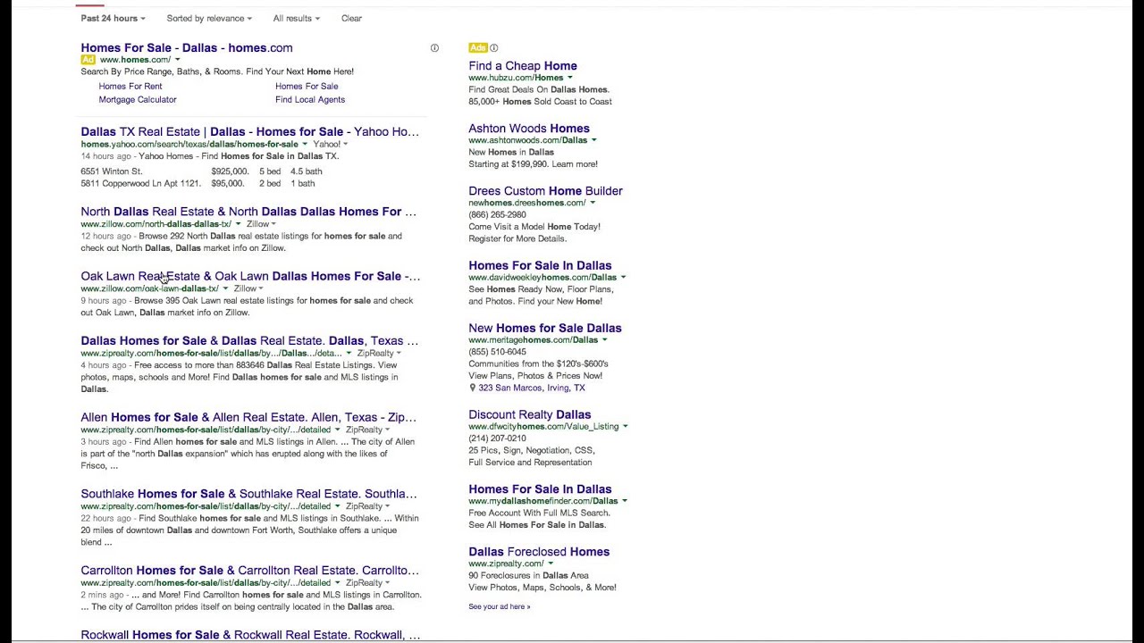Image resolution: width=1144 pixels, height=643 pixels.
Task: Open the Find a Cheap Home ad
Action: [x=523, y=65]
